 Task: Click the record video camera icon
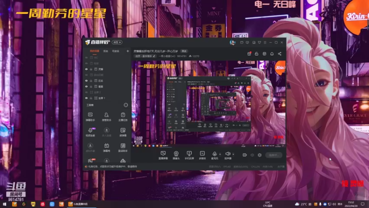[x=245, y=155]
